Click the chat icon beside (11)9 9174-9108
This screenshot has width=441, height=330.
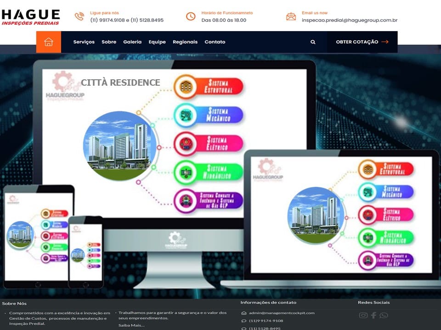point(244,321)
